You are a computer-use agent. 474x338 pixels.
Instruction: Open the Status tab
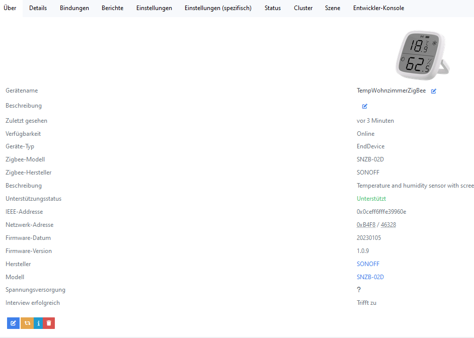click(x=273, y=8)
